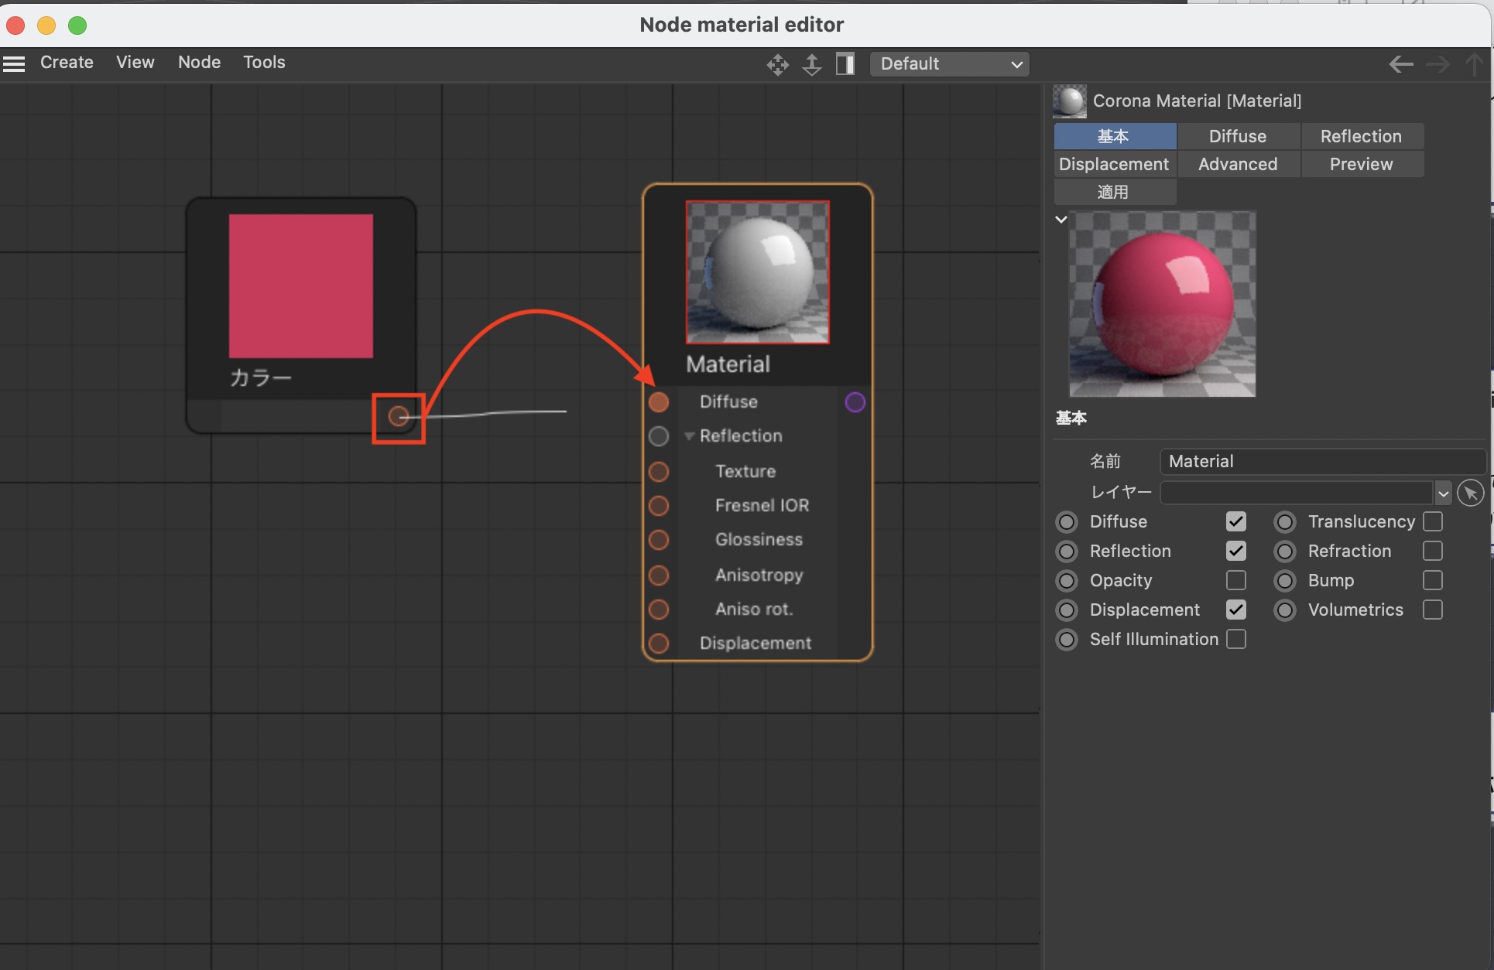Open the Create menu
The height and width of the screenshot is (970, 1494).
click(67, 62)
